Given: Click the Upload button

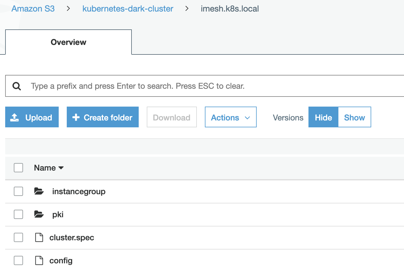Looking at the screenshot, I should pyautogui.click(x=32, y=117).
